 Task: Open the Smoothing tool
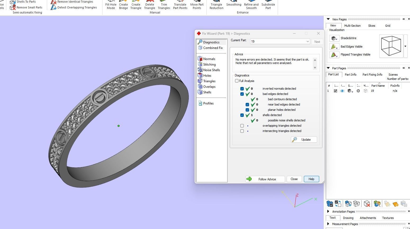coord(234,4)
